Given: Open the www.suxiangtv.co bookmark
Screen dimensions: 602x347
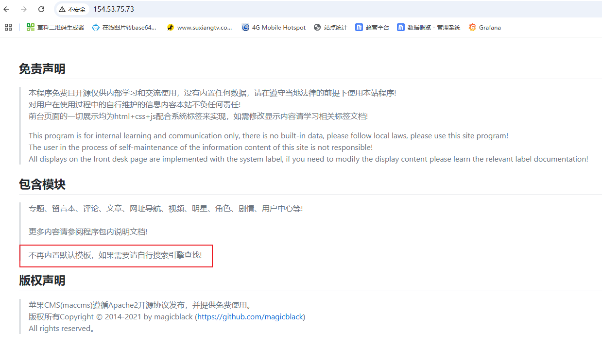Looking at the screenshot, I should 199,28.
